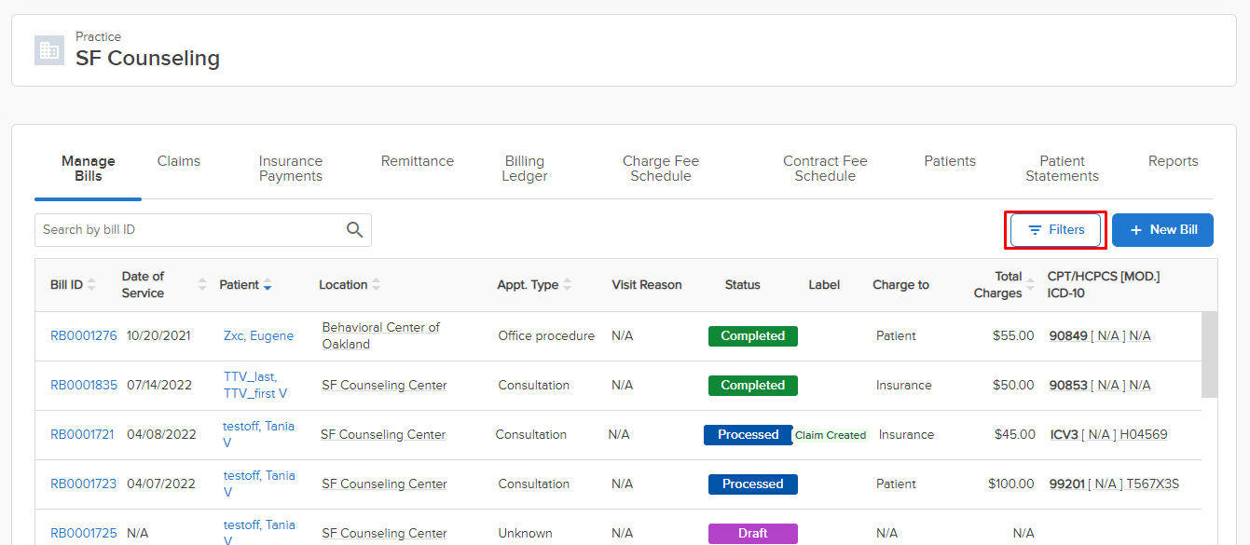Go to the Patients tab

tap(950, 161)
